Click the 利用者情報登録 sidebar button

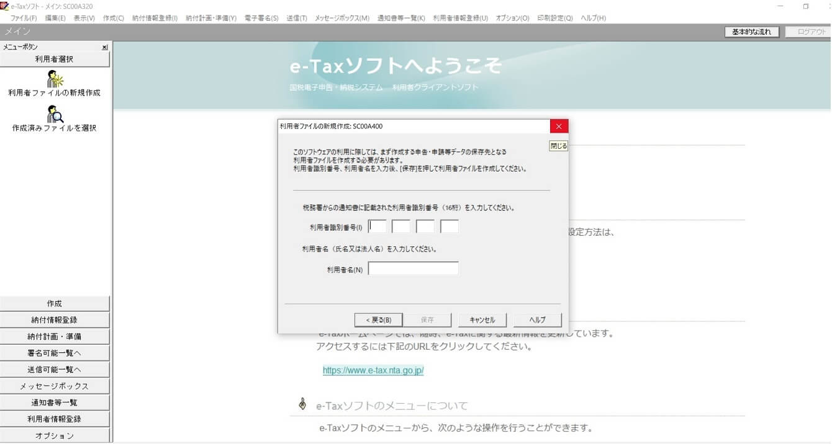point(55,419)
